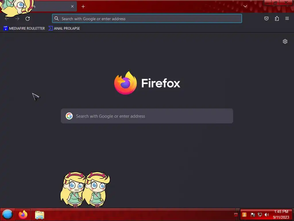This screenshot has width=294, height=221.
Task: Expand the list all tabs chevron
Action: (245, 6)
